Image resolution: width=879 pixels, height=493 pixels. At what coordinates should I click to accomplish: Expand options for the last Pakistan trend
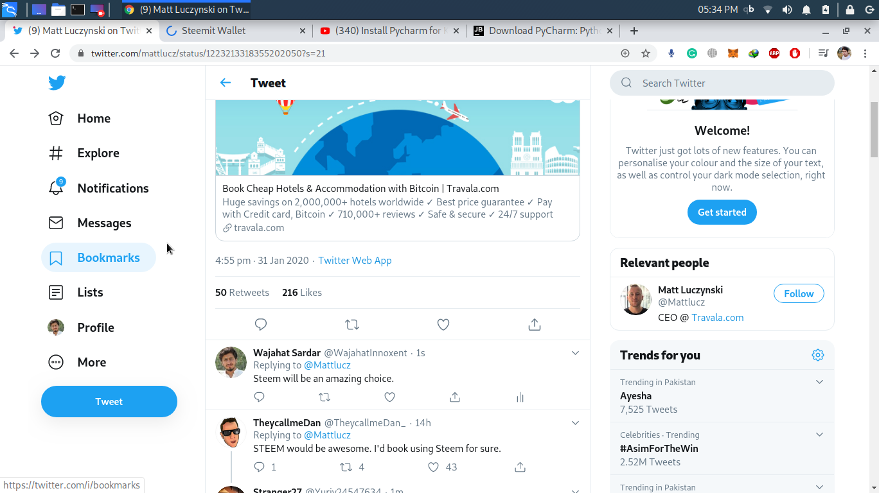click(819, 487)
